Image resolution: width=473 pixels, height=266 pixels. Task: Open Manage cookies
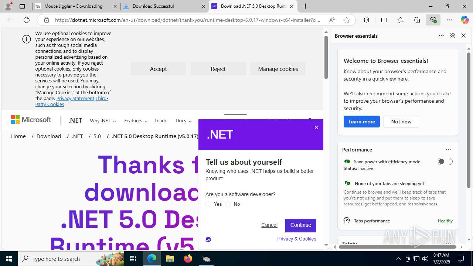(278, 69)
